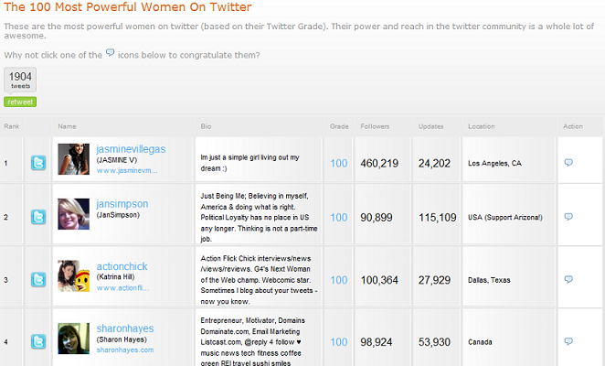Congratulate actionchick via speech bubble icon
The height and width of the screenshot is (366, 605).
[x=568, y=279]
